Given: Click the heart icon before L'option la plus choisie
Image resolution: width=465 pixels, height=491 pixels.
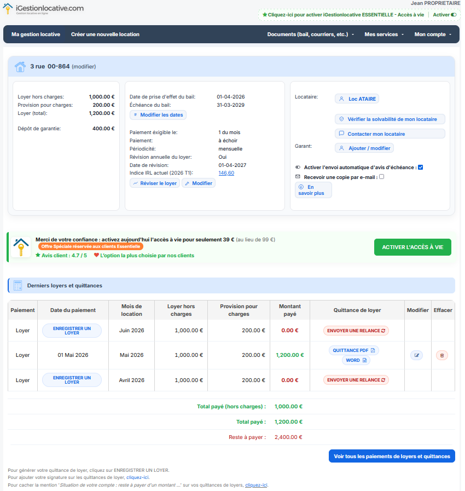Looking at the screenshot, I should (x=96, y=255).
